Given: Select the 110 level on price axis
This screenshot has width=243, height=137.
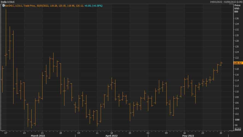Looking at the screenshot, I should tap(236, 92).
